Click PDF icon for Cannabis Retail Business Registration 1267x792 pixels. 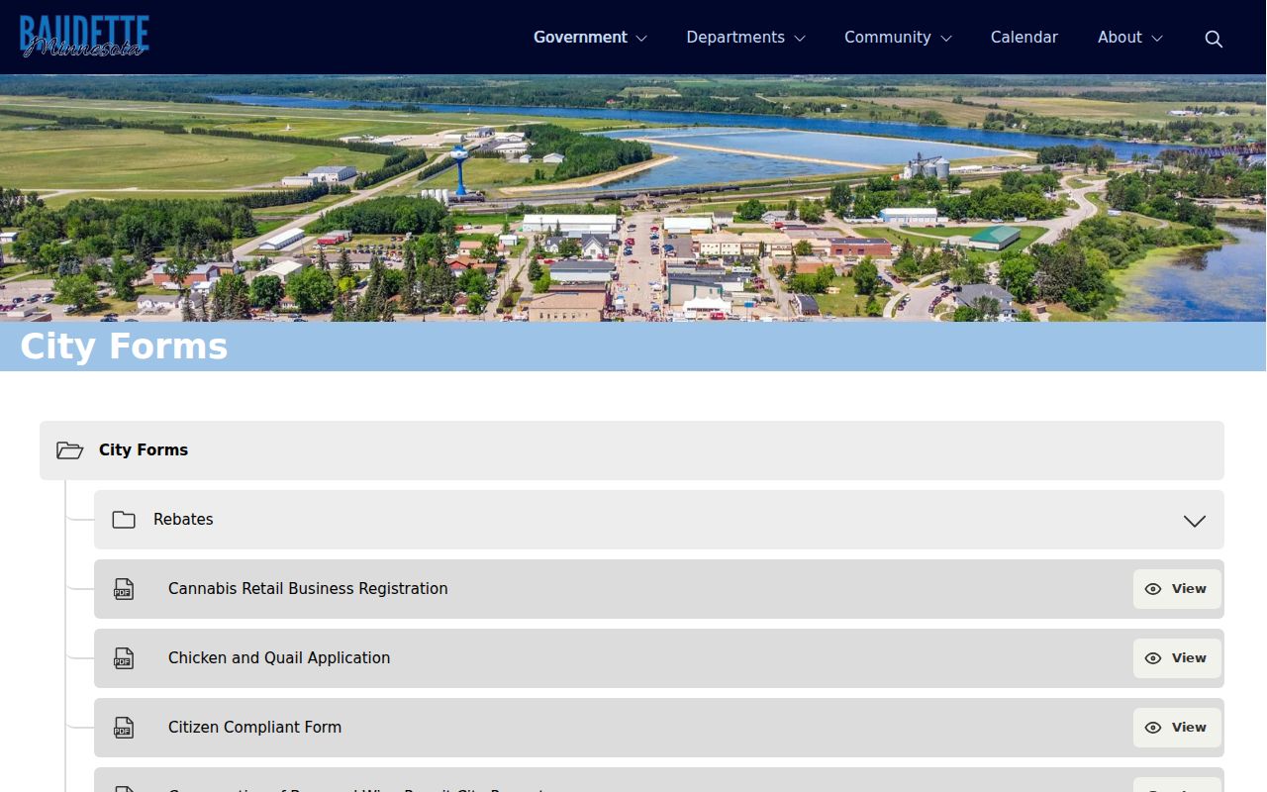pos(124,589)
